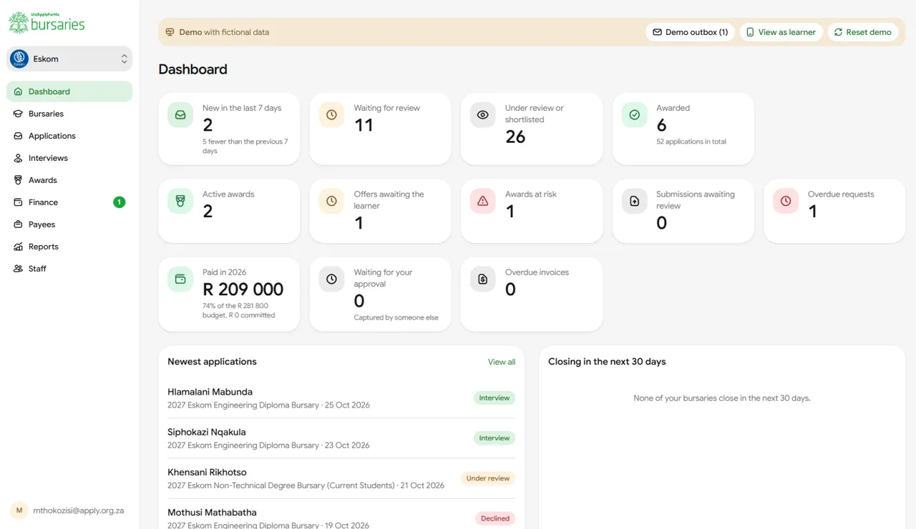Click the mthokozisi@apply.org.za account email
The height and width of the screenshot is (529, 916).
[x=79, y=510]
